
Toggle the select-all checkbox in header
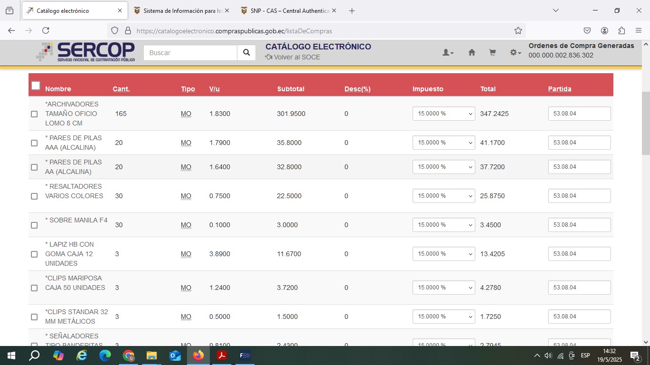[x=36, y=86]
